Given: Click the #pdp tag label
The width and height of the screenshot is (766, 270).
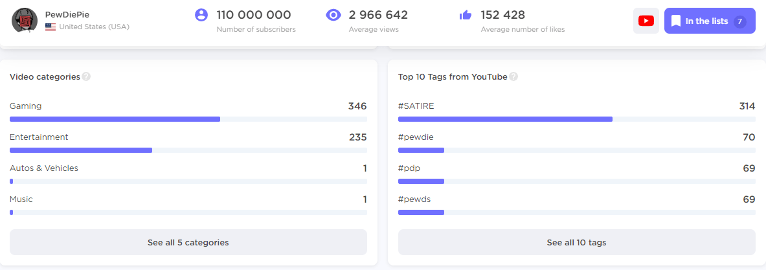Looking at the screenshot, I should 409,168.
